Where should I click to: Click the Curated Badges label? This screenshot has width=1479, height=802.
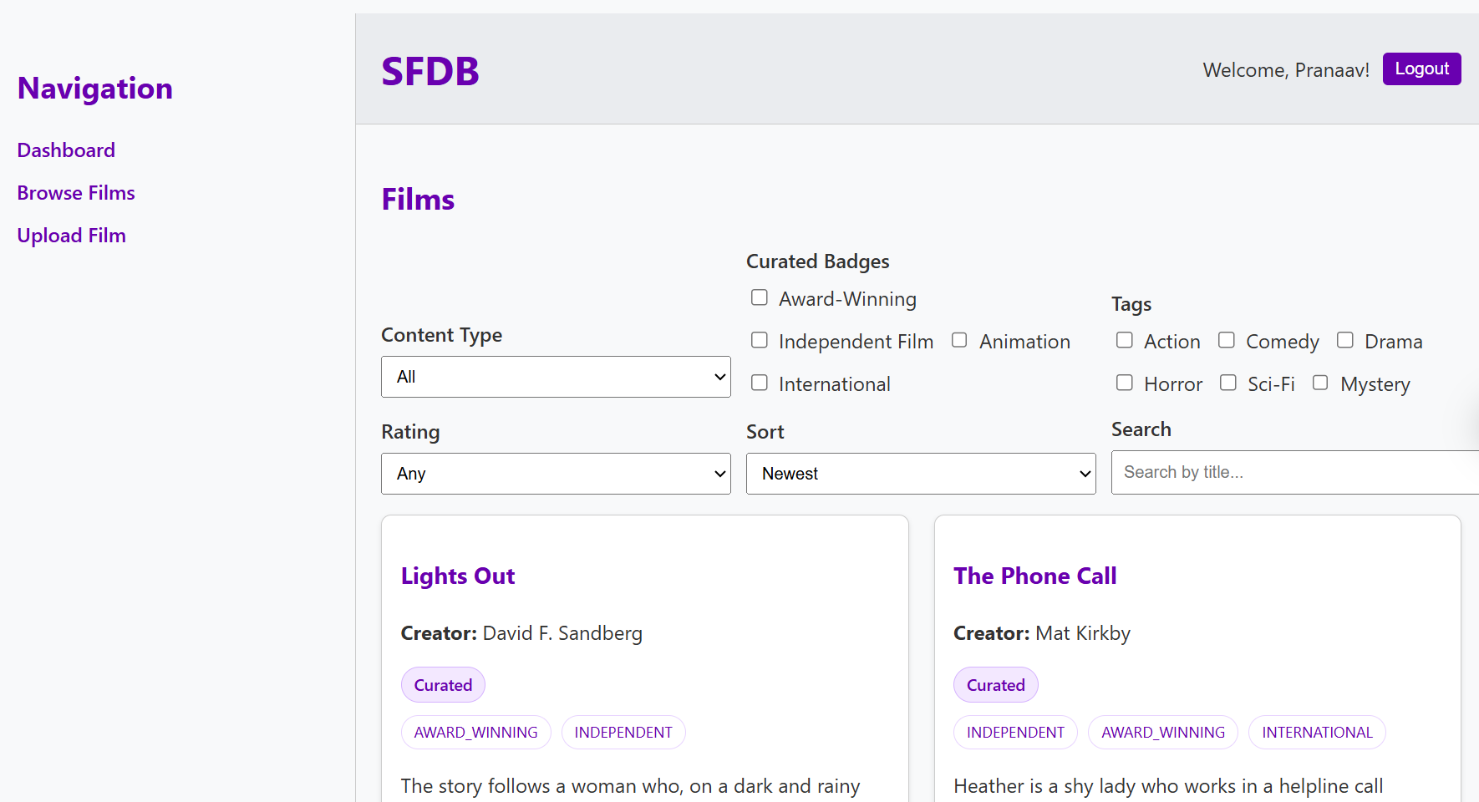point(818,261)
